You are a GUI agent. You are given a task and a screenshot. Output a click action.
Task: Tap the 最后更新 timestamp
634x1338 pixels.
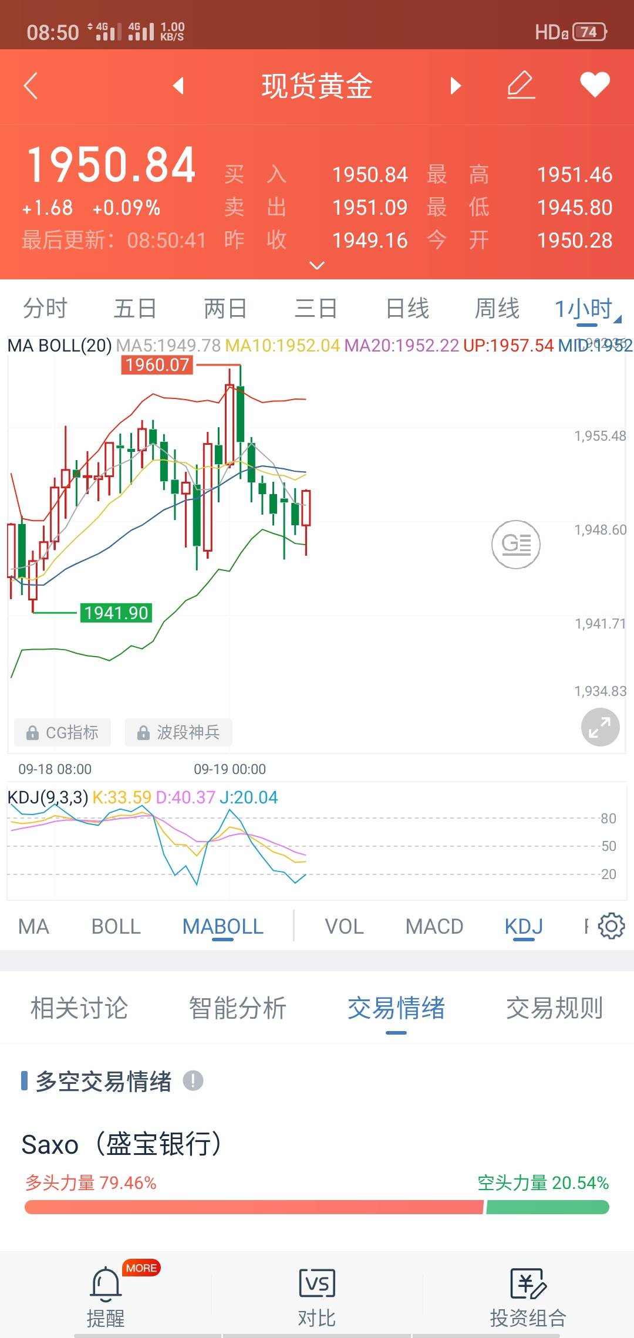[x=114, y=240]
